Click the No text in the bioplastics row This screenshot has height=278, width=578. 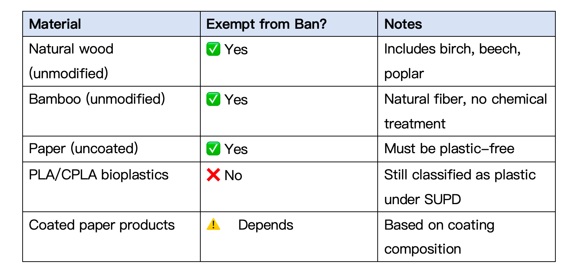tap(233, 175)
